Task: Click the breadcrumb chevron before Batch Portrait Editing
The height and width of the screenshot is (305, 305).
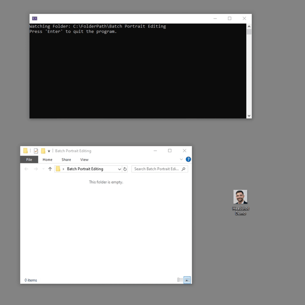Action: pos(63,169)
